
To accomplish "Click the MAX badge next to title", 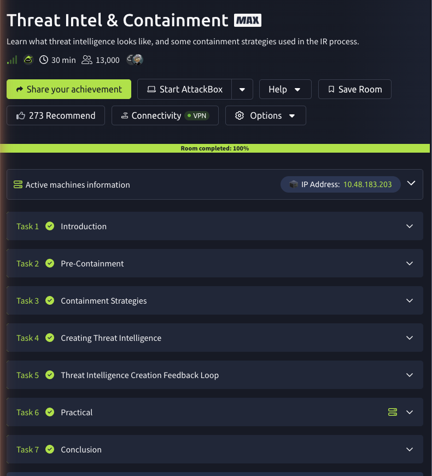I will 248,20.
